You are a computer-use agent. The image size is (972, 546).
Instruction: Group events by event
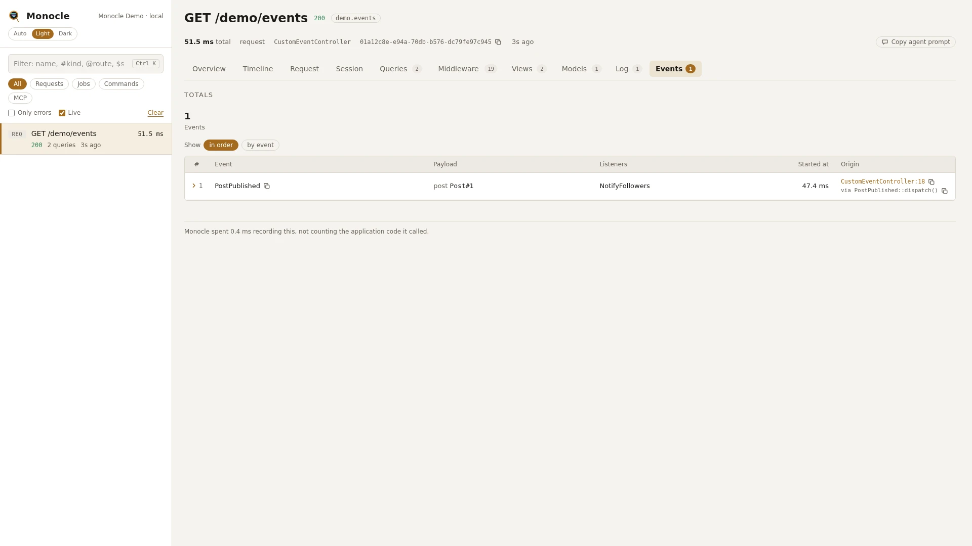[x=260, y=145]
